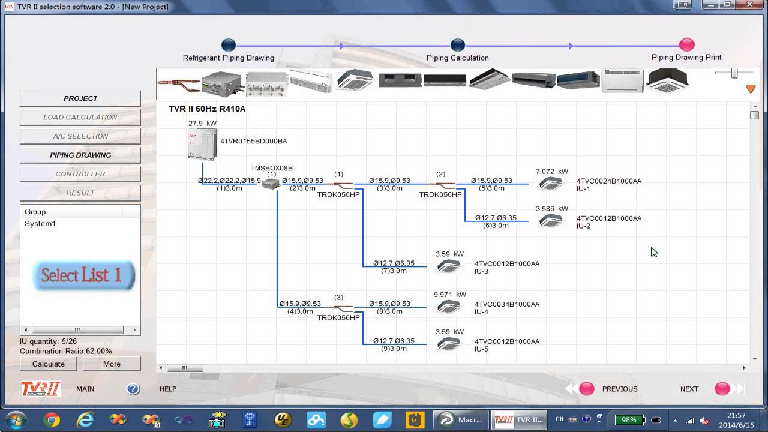Select the outdoor unit 4TVR0155BD000BA in drawing
This screenshot has width=768, height=432.
[x=202, y=144]
